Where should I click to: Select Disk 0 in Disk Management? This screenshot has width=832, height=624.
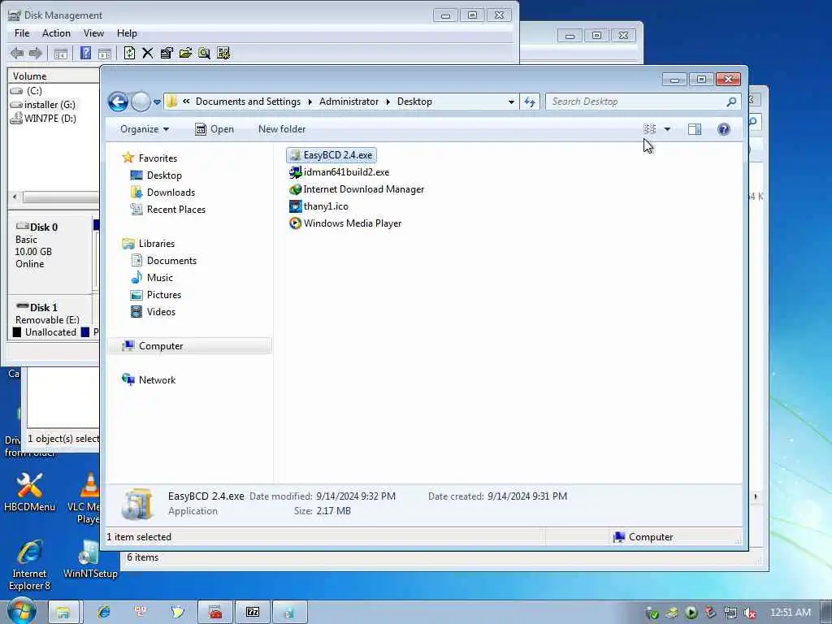[50, 253]
